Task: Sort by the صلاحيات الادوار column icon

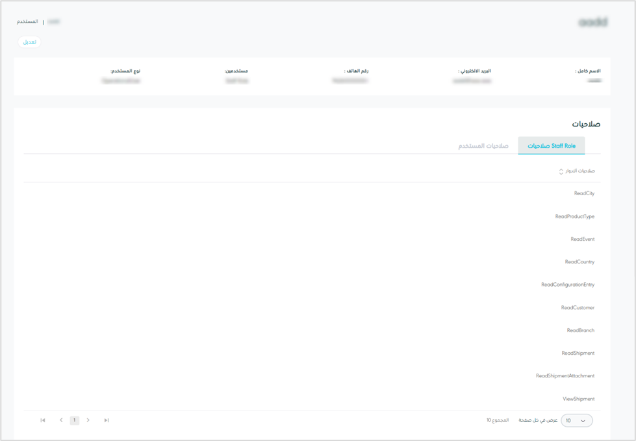Action: coord(561,171)
